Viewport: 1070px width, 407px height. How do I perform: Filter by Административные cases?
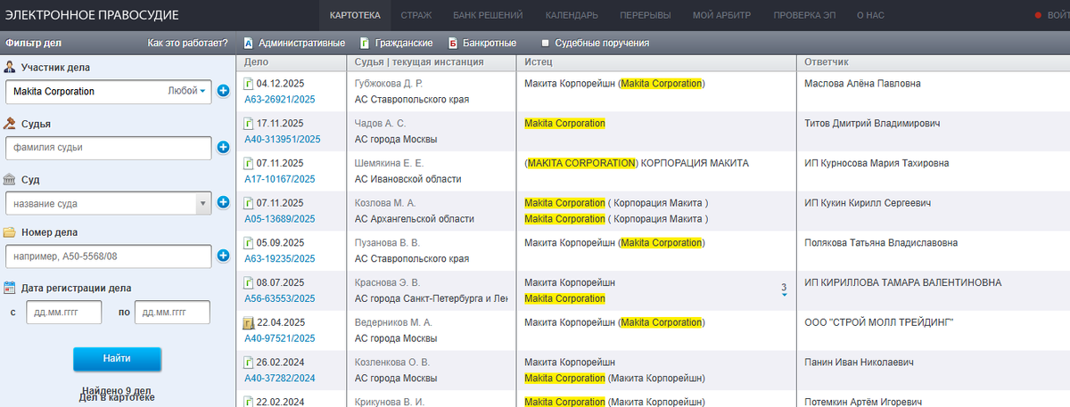(x=294, y=43)
